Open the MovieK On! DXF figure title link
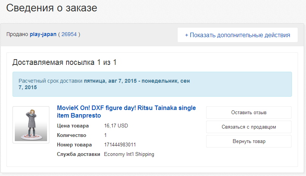This screenshot has width=306, height=176. pyautogui.click(x=126, y=112)
